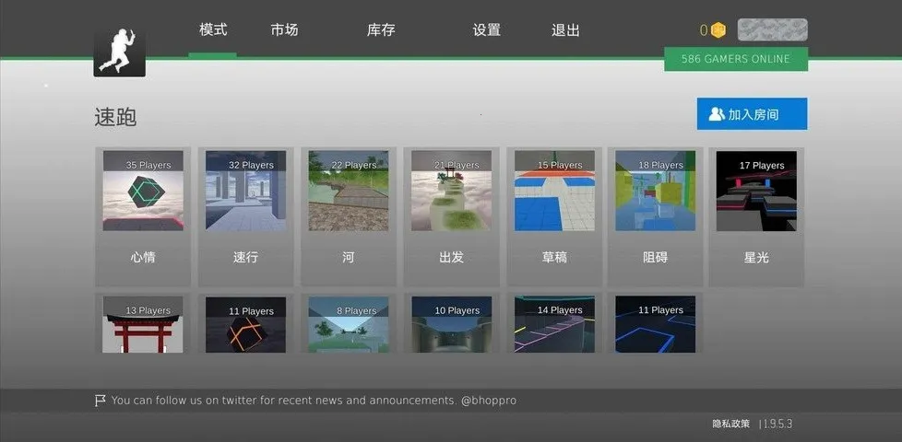Select the 退出 menu item

click(565, 29)
